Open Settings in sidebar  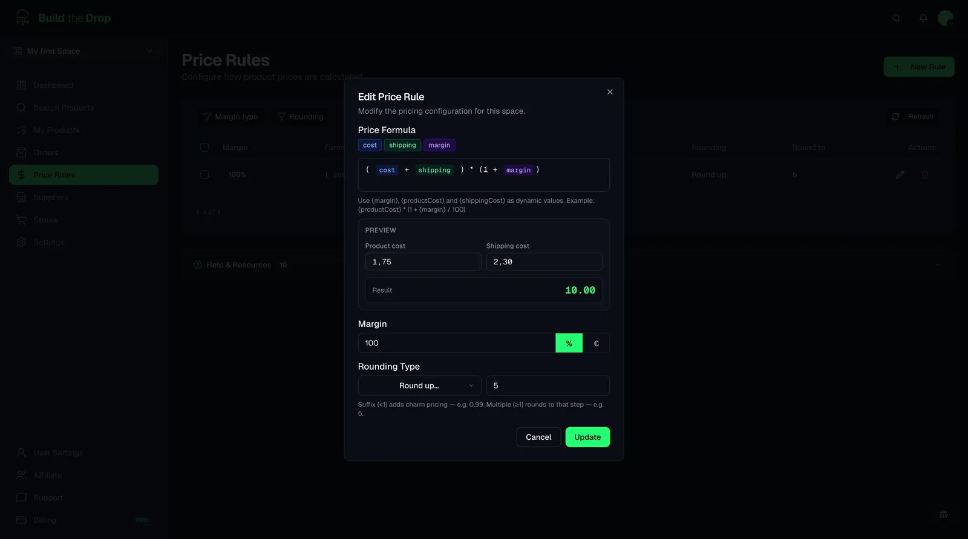point(83,242)
